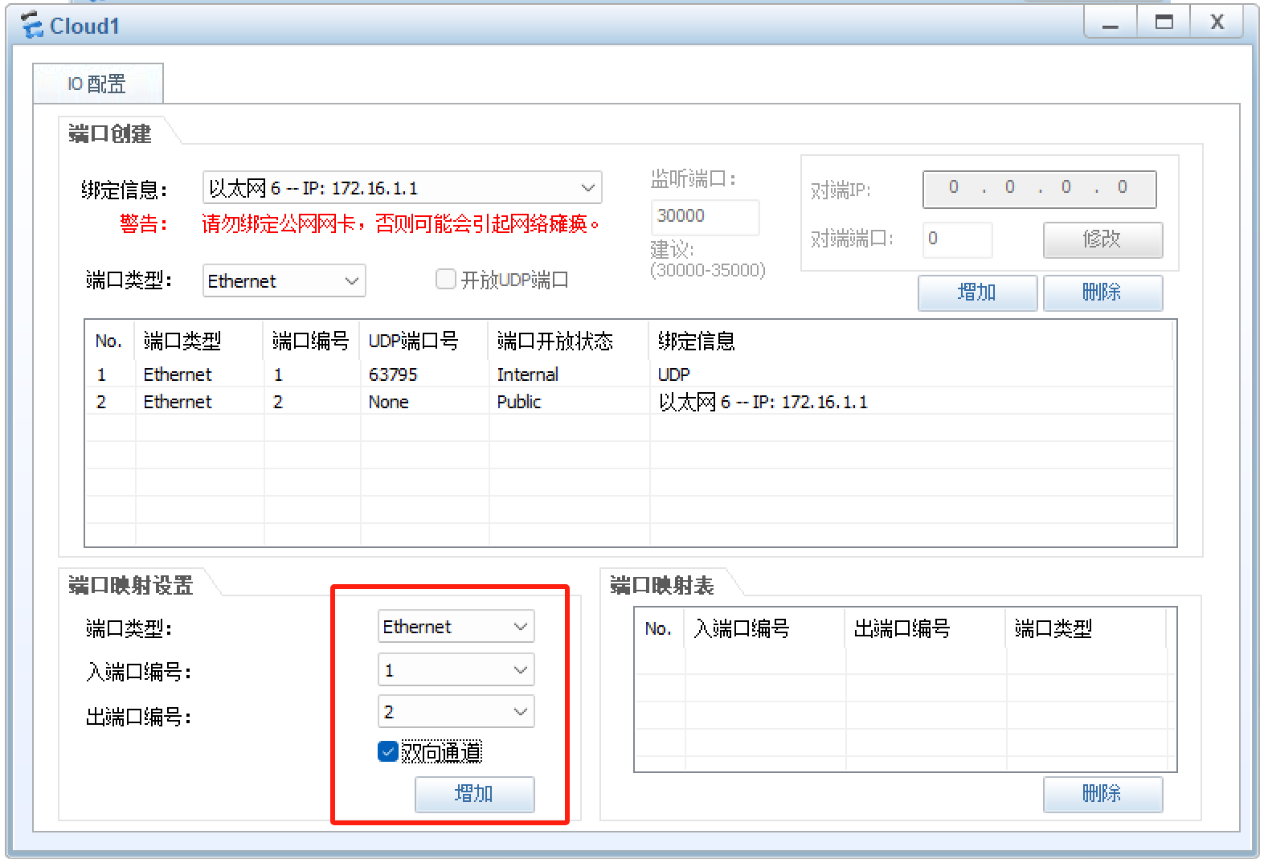The width and height of the screenshot is (1264, 859).
Task: Click the Public status cell
Action: [519, 402]
